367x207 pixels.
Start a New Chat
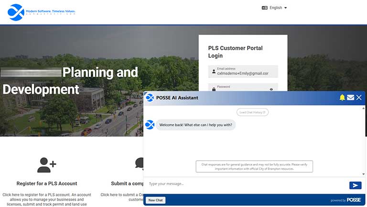[x=155, y=200]
